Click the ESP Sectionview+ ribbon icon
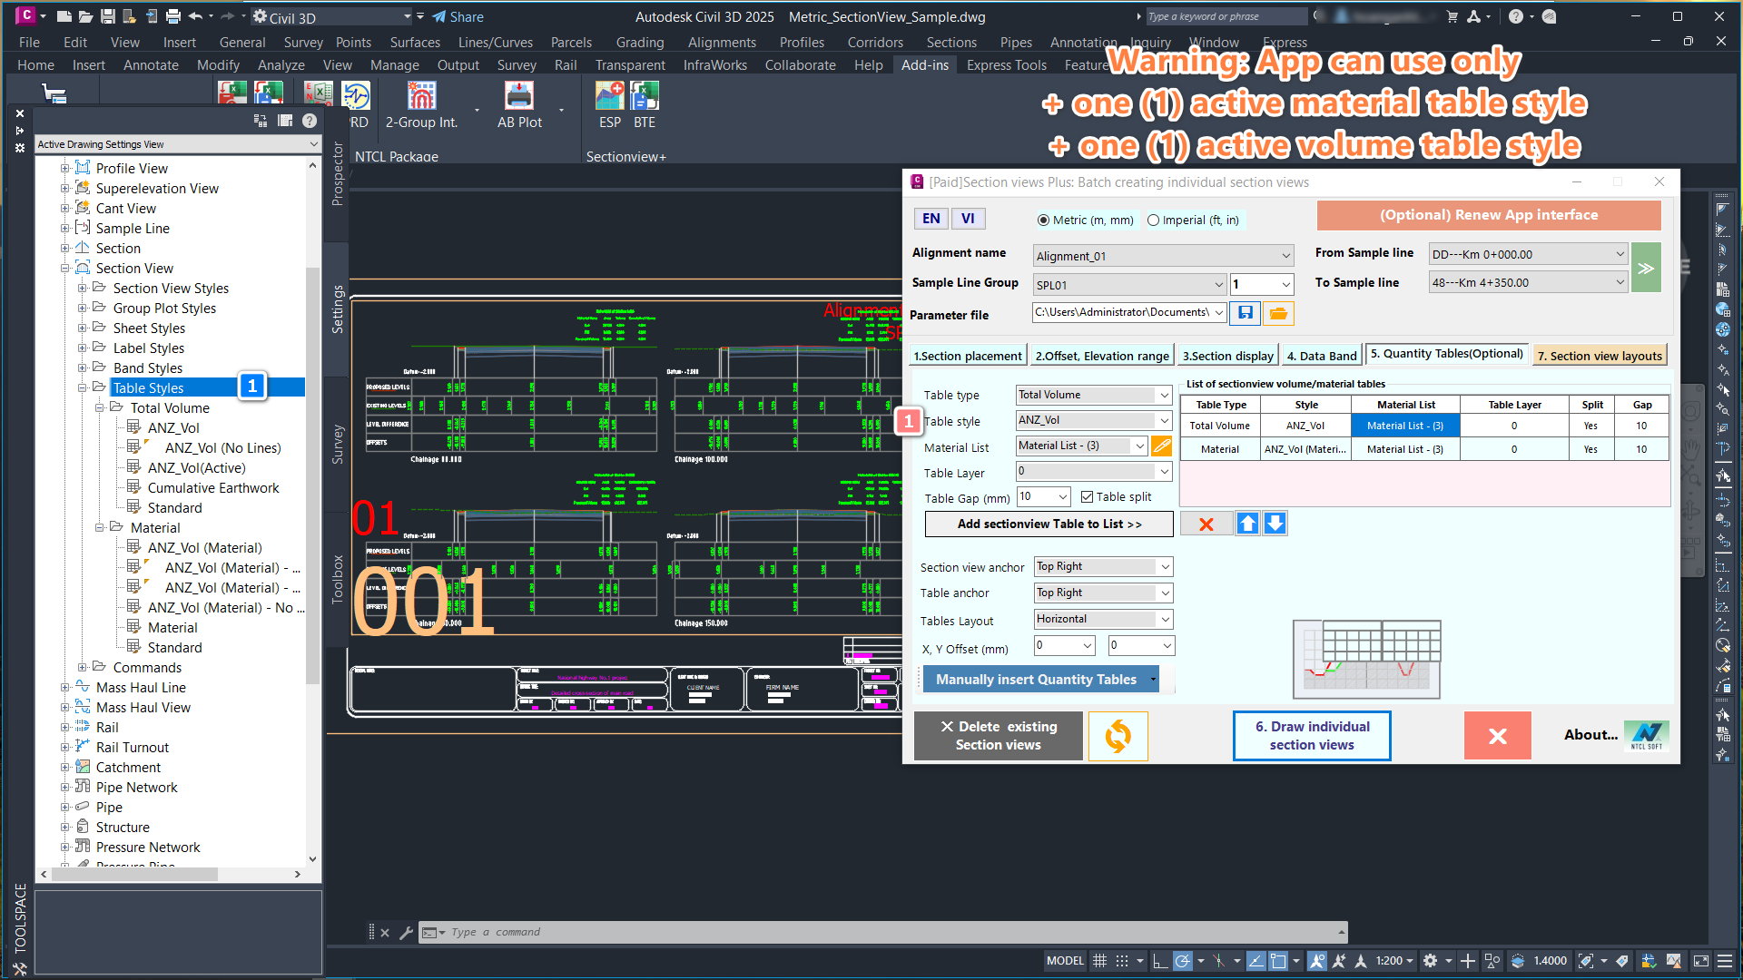Image resolution: width=1743 pixels, height=980 pixels. 609,97
